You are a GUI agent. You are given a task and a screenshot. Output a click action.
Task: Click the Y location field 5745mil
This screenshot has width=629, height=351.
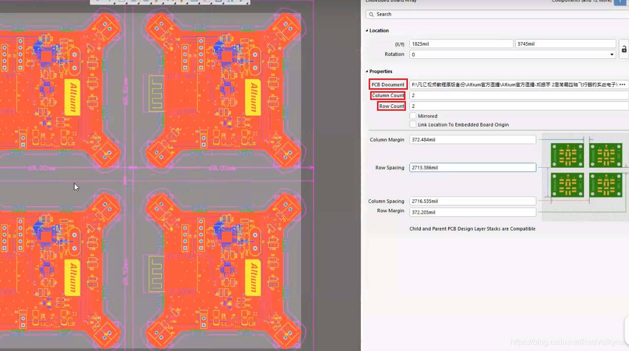pyautogui.click(x=566, y=44)
